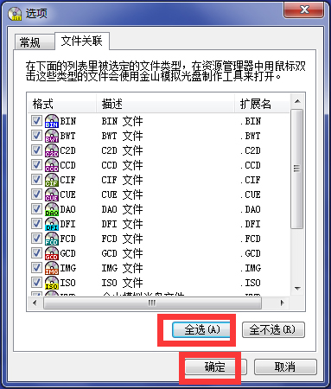Click the CUE disc file icon
331x389 pixels.
point(52,194)
